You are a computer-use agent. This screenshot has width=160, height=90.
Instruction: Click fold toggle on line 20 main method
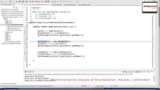point(28,27)
